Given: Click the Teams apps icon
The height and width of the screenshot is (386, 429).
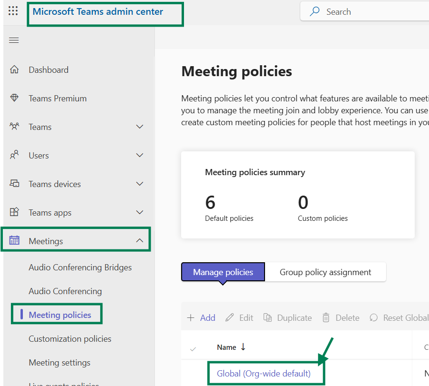Looking at the screenshot, I should 14,212.
